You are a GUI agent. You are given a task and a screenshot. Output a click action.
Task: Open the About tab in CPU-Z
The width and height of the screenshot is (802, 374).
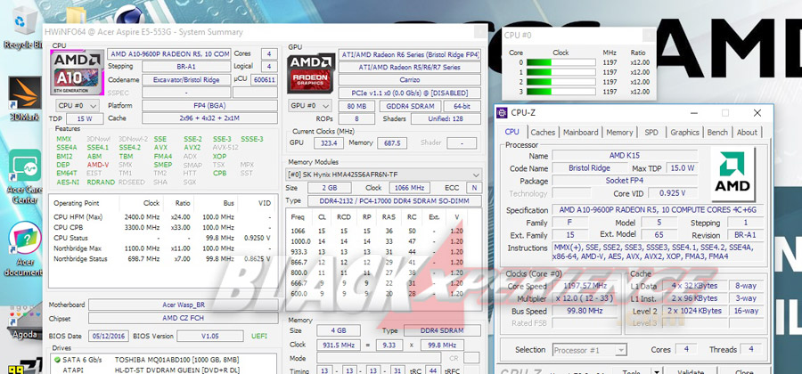tap(747, 133)
